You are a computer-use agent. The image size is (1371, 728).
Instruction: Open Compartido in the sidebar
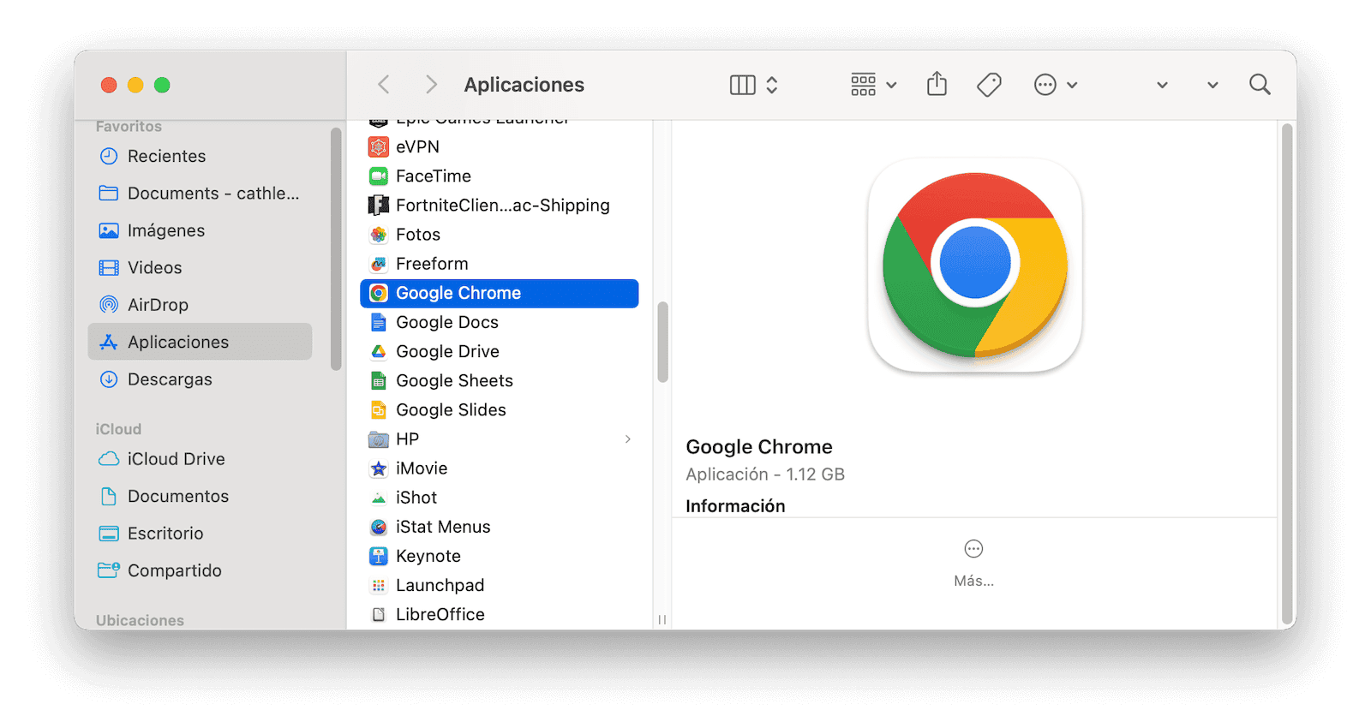tap(200, 570)
